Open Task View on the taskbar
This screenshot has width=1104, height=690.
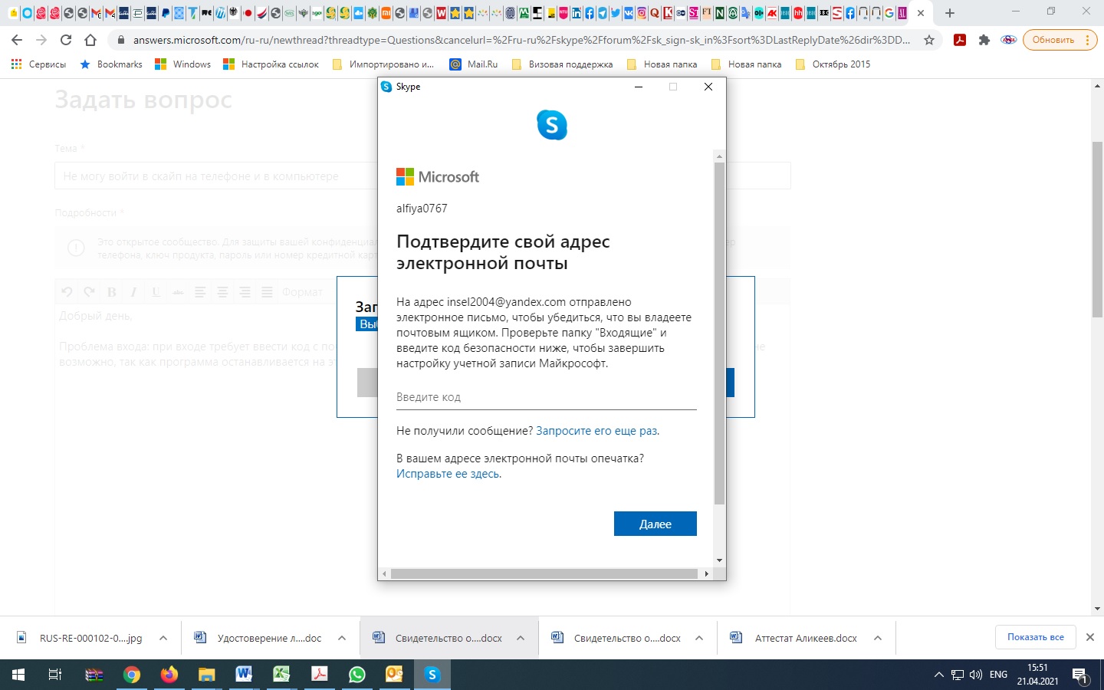[x=55, y=675]
